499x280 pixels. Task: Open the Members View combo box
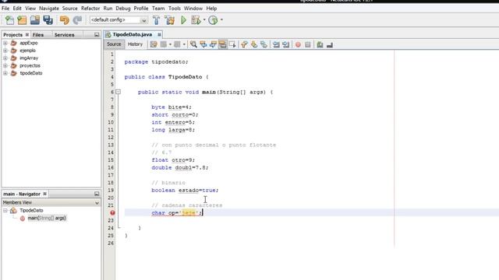pos(51,202)
